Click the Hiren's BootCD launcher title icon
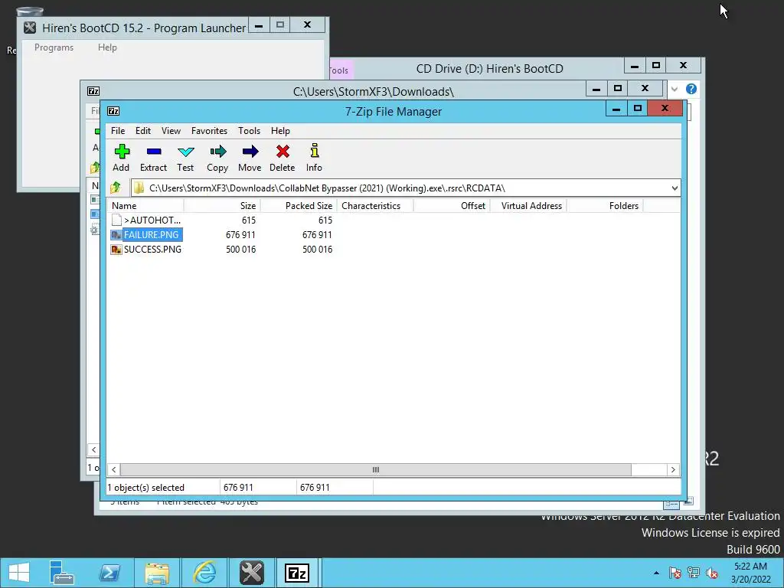The width and height of the screenshot is (784, 588). click(30, 28)
